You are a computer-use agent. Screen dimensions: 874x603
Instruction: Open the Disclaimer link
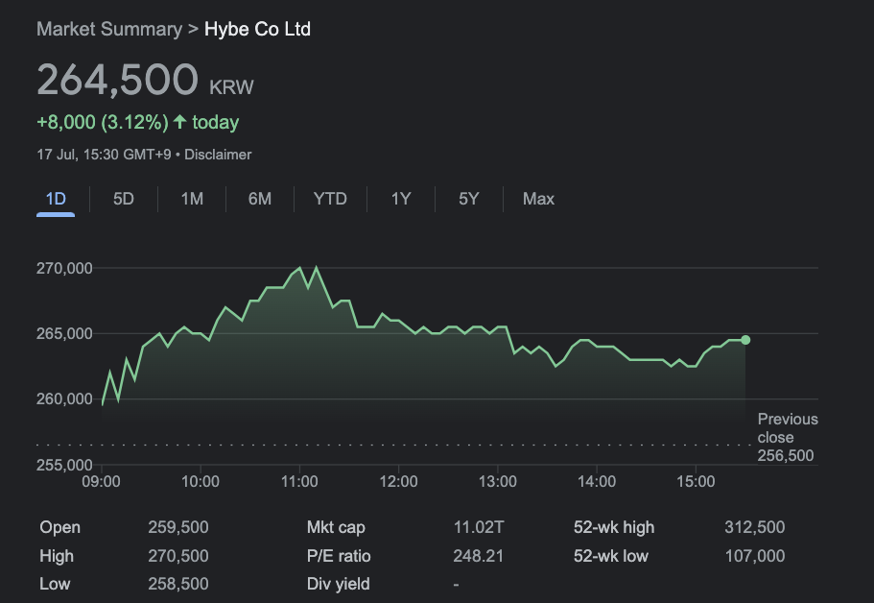point(218,155)
